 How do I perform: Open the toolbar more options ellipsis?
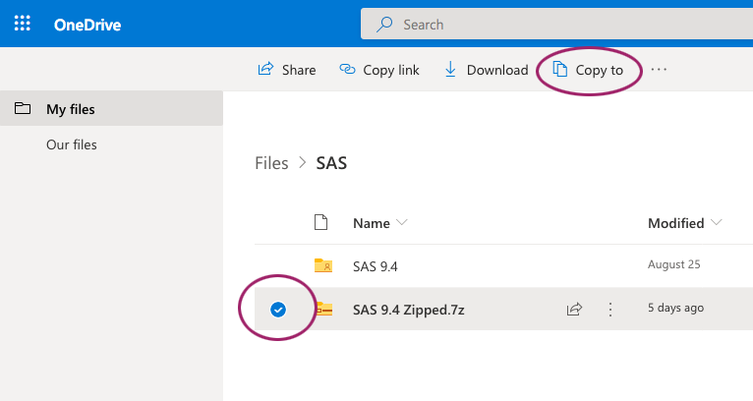point(659,70)
